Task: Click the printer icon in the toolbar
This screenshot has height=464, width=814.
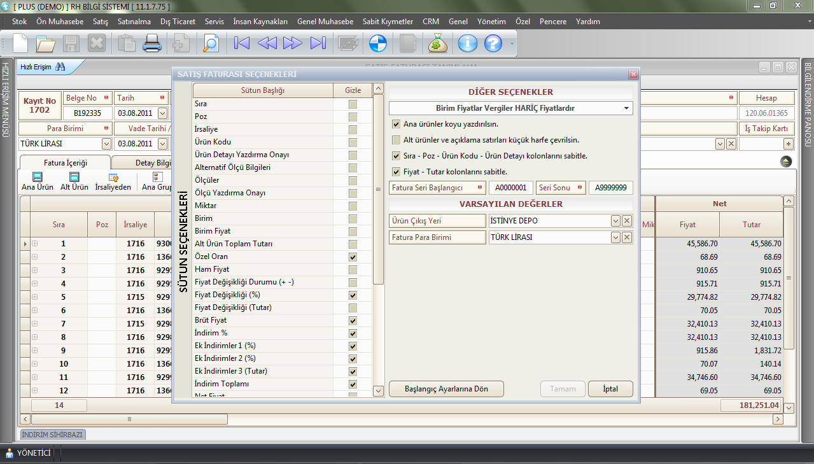Action: click(151, 43)
